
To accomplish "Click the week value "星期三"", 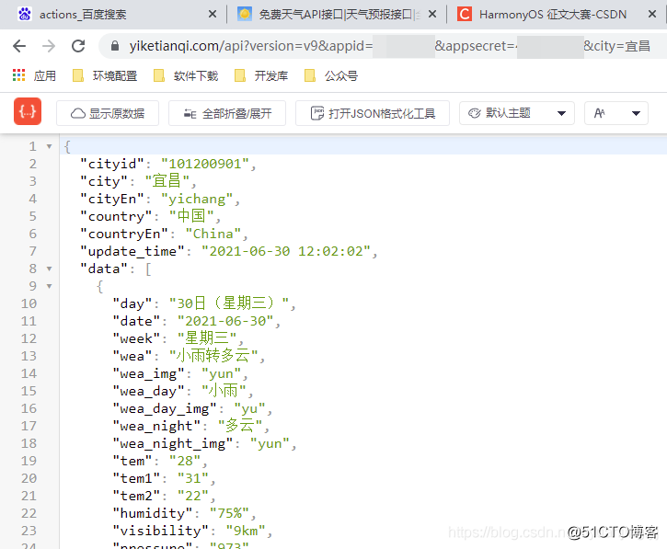I will pyautogui.click(x=207, y=338).
